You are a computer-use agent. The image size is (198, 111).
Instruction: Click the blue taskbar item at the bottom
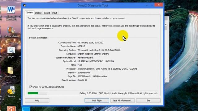[x=26, y=109]
